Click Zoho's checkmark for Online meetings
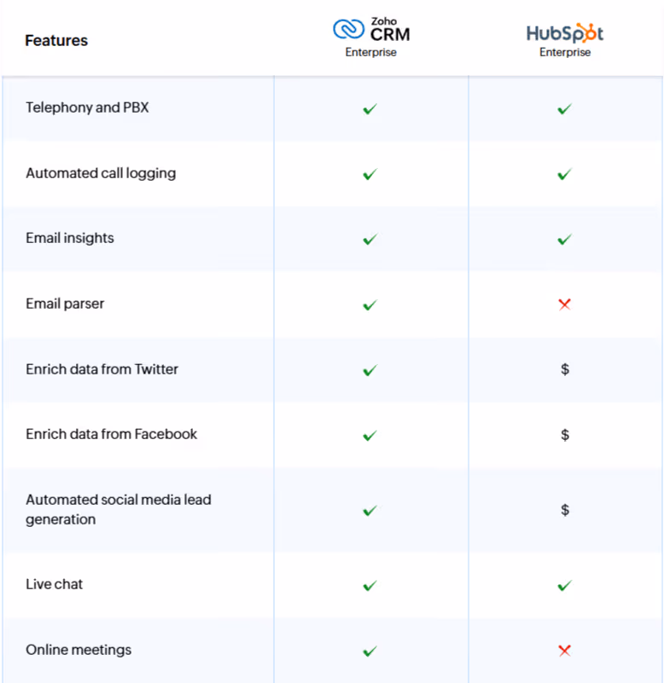Image resolution: width=664 pixels, height=683 pixels. tap(370, 651)
